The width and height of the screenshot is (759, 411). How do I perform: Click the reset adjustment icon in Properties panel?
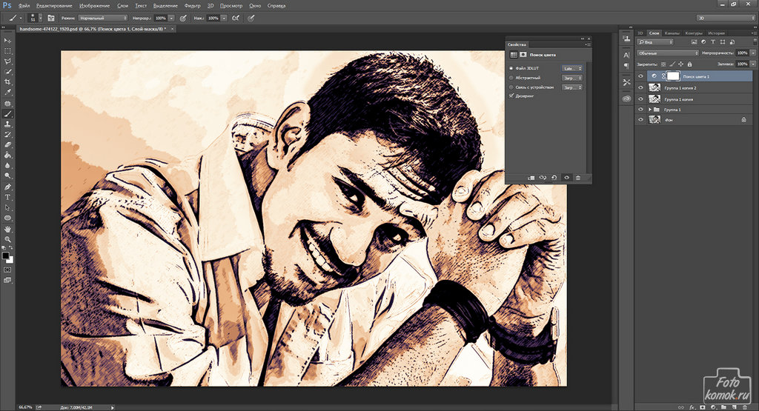click(x=554, y=178)
